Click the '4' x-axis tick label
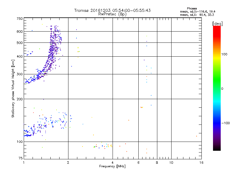The height and width of the screenshot is (177, 237). tap(113, 163)
